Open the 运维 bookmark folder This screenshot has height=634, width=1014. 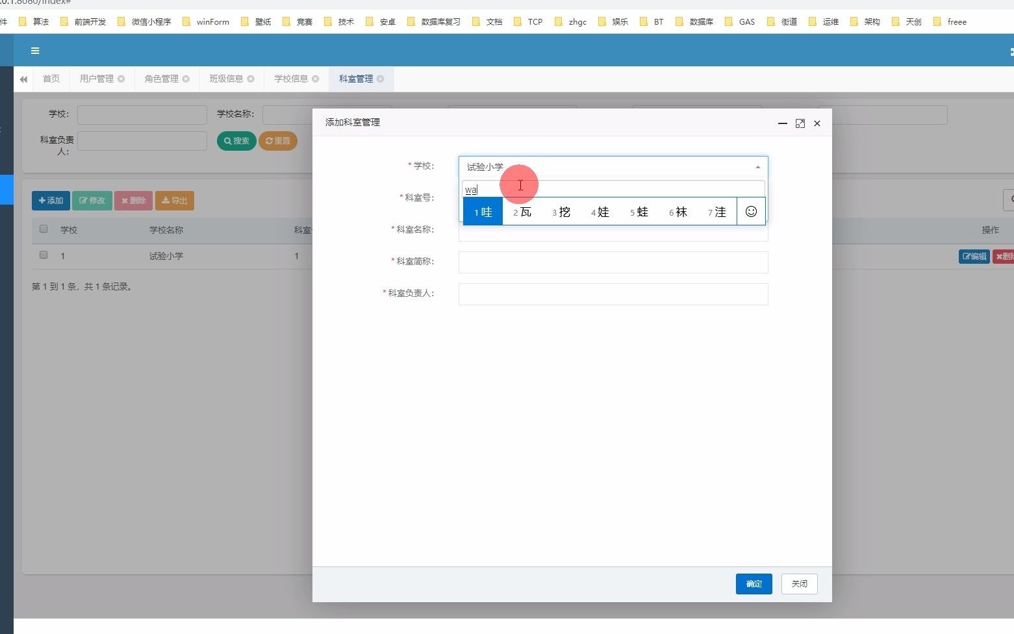[x=824, y=21]
